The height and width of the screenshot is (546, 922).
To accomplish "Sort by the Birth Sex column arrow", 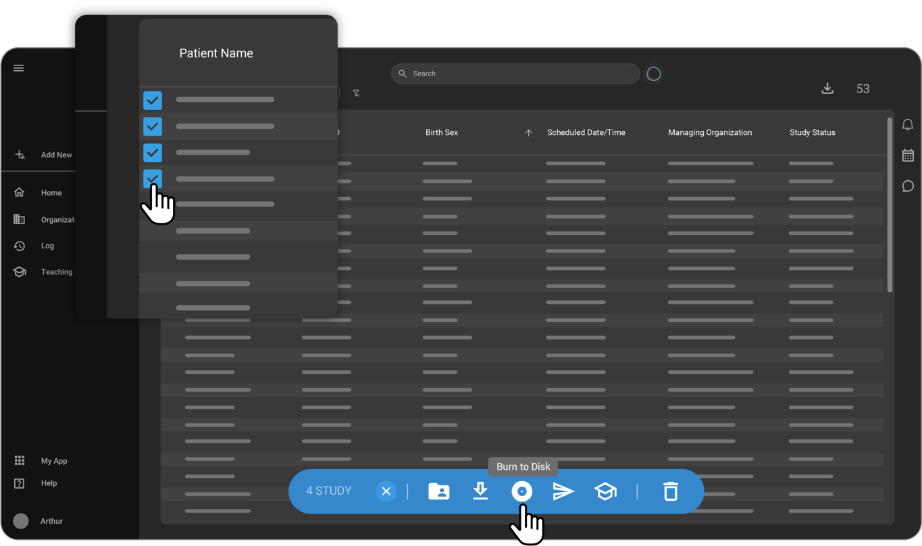I will tap(528, 133).
